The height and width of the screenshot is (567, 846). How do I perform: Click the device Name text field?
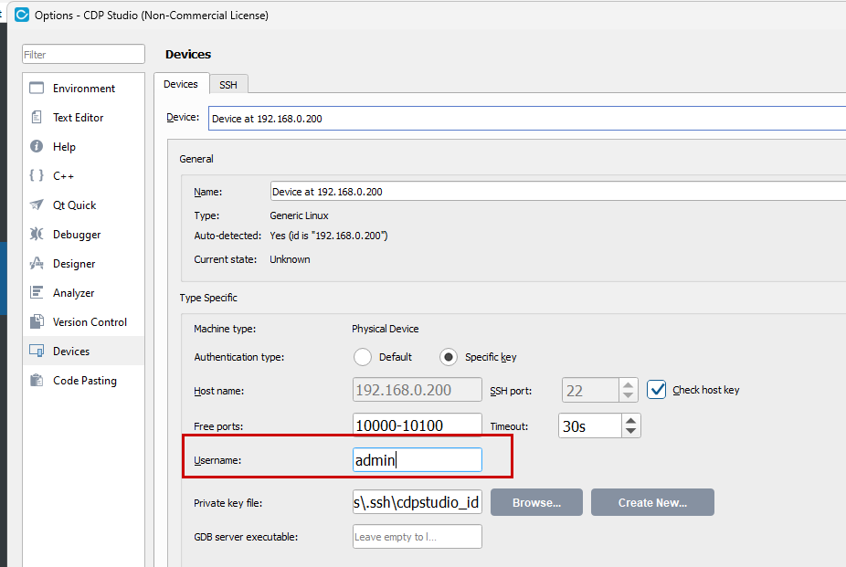558,192
